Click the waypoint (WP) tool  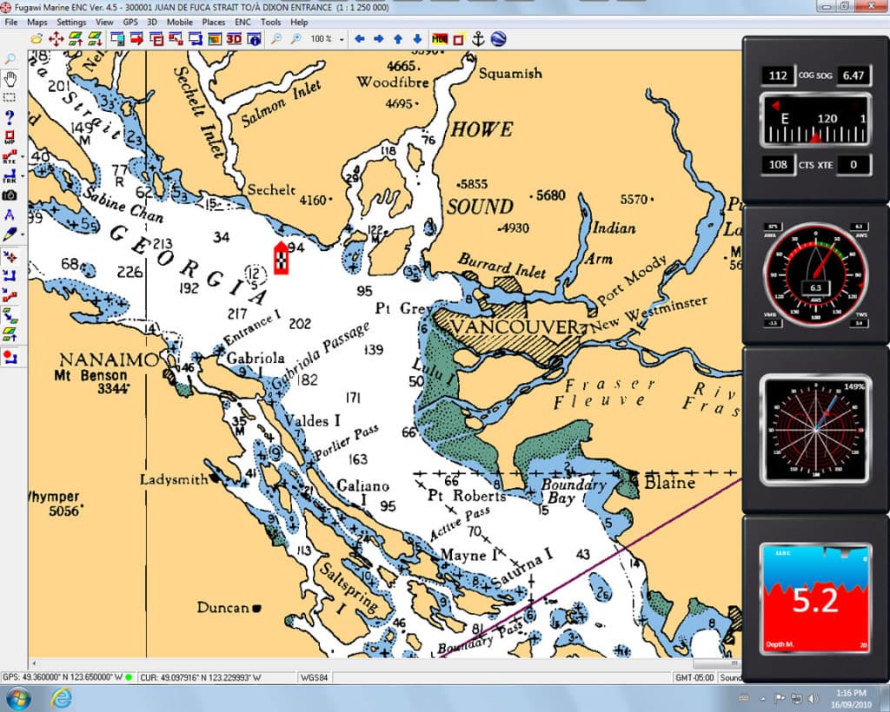click(10, 136)
